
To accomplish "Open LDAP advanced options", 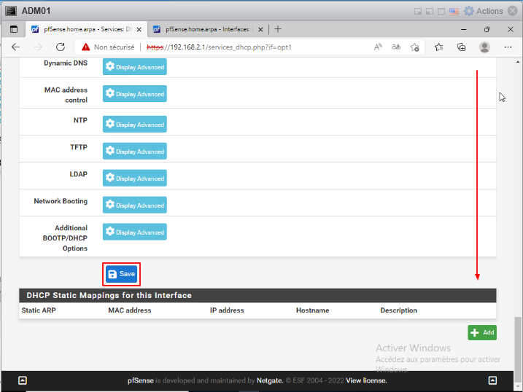I will [x=134, y=179].
